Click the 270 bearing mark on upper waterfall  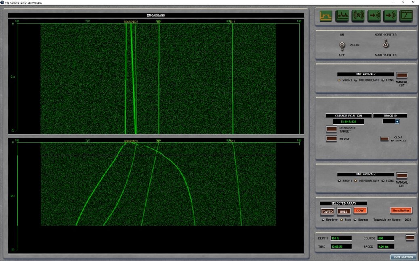88,21
